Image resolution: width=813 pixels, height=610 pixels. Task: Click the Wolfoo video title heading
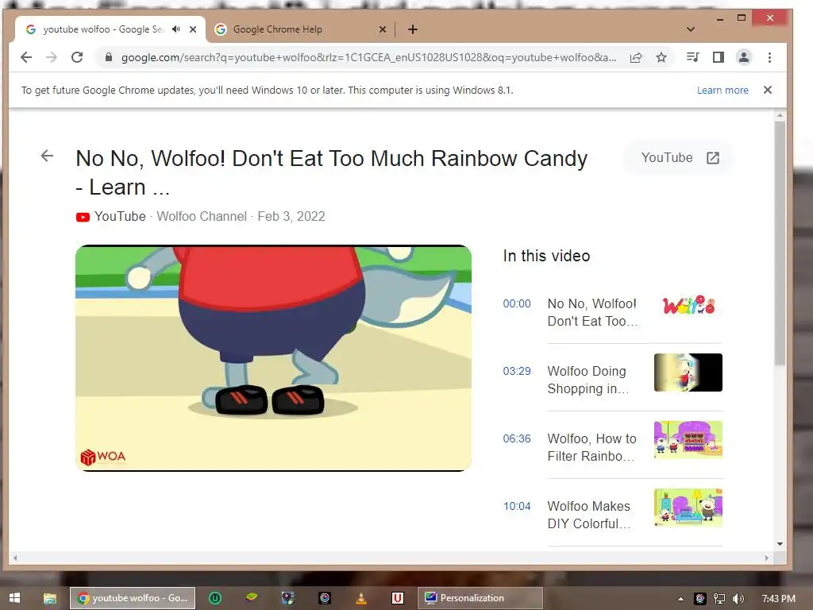point(332,172)
